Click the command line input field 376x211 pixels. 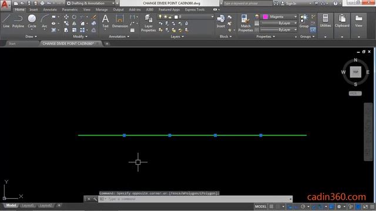195,199
